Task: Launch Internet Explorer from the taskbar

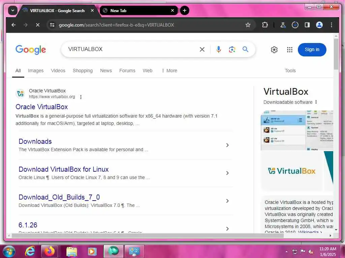Action: tap(30, 251)
